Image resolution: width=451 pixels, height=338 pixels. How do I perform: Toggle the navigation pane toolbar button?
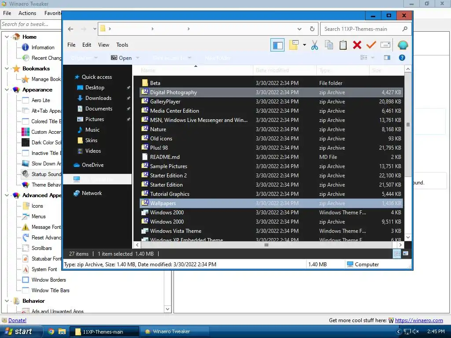(277, 45)
